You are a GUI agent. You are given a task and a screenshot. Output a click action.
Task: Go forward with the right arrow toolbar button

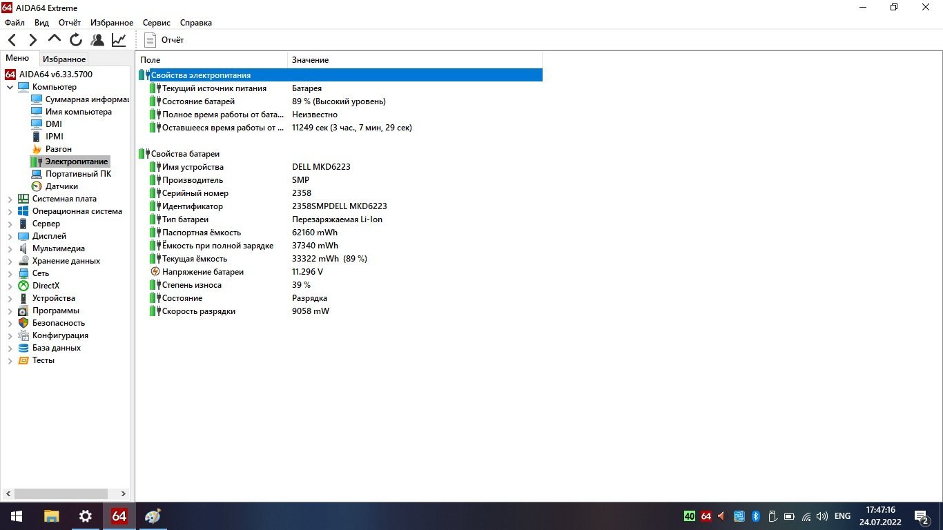32,40
